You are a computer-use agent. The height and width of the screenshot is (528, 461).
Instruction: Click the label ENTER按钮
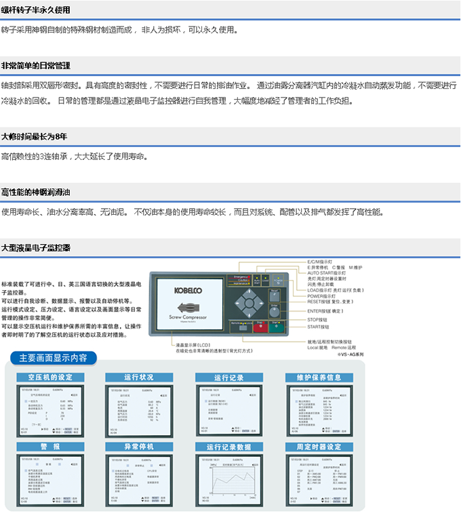click(318, 311)
